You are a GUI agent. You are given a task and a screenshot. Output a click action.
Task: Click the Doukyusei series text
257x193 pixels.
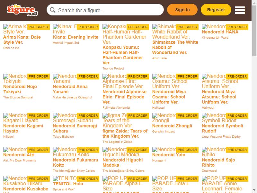[209, 171]
